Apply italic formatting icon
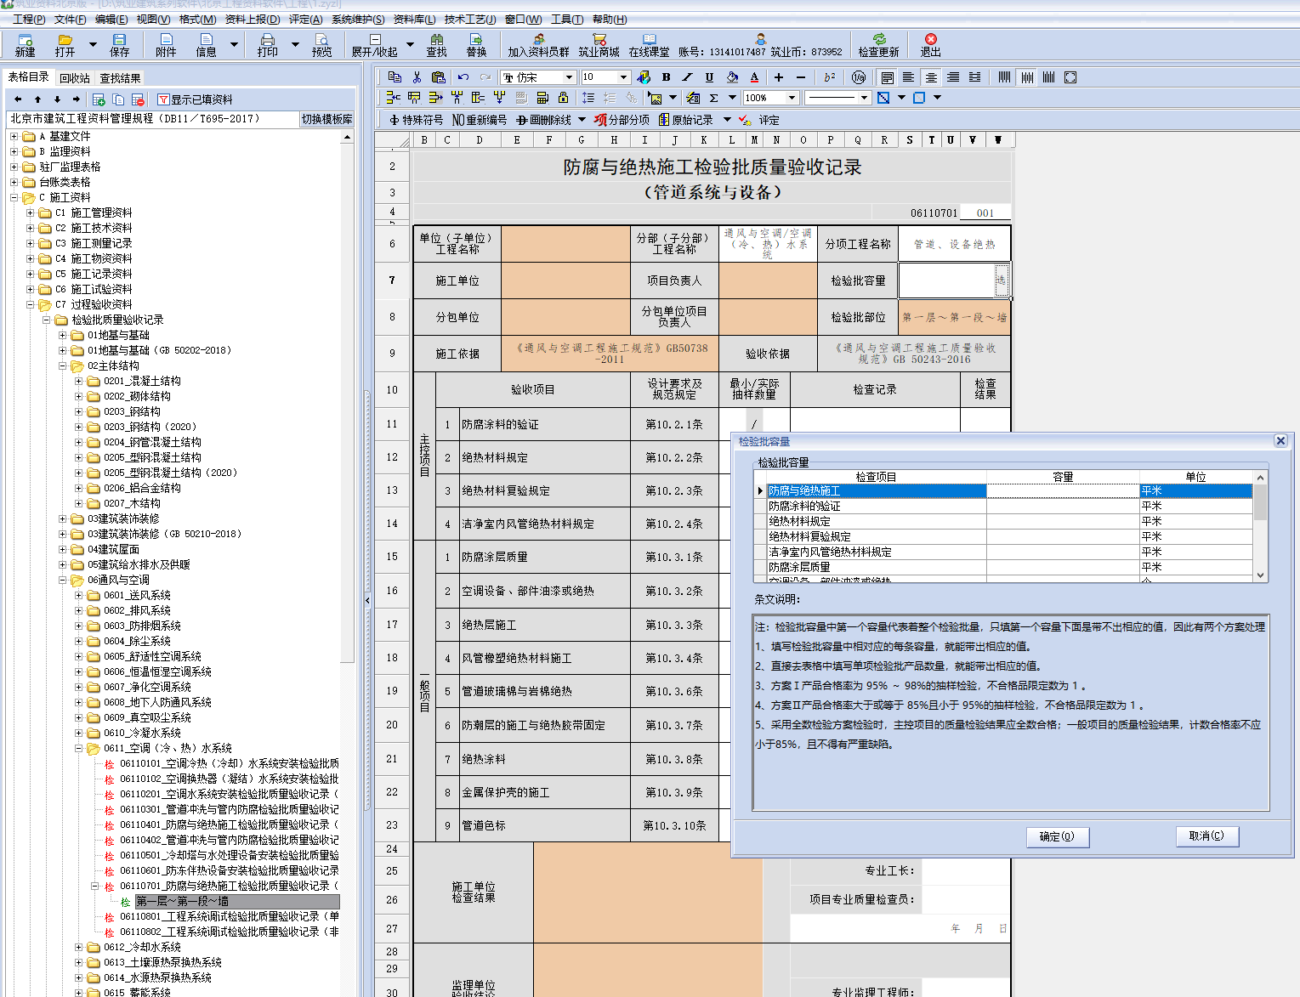This screenshot has width=1300, height=997. point(687,77)
